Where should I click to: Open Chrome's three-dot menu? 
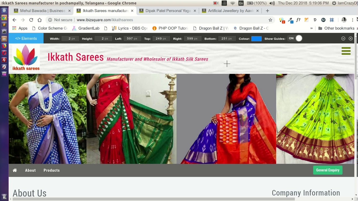[353, 20]
